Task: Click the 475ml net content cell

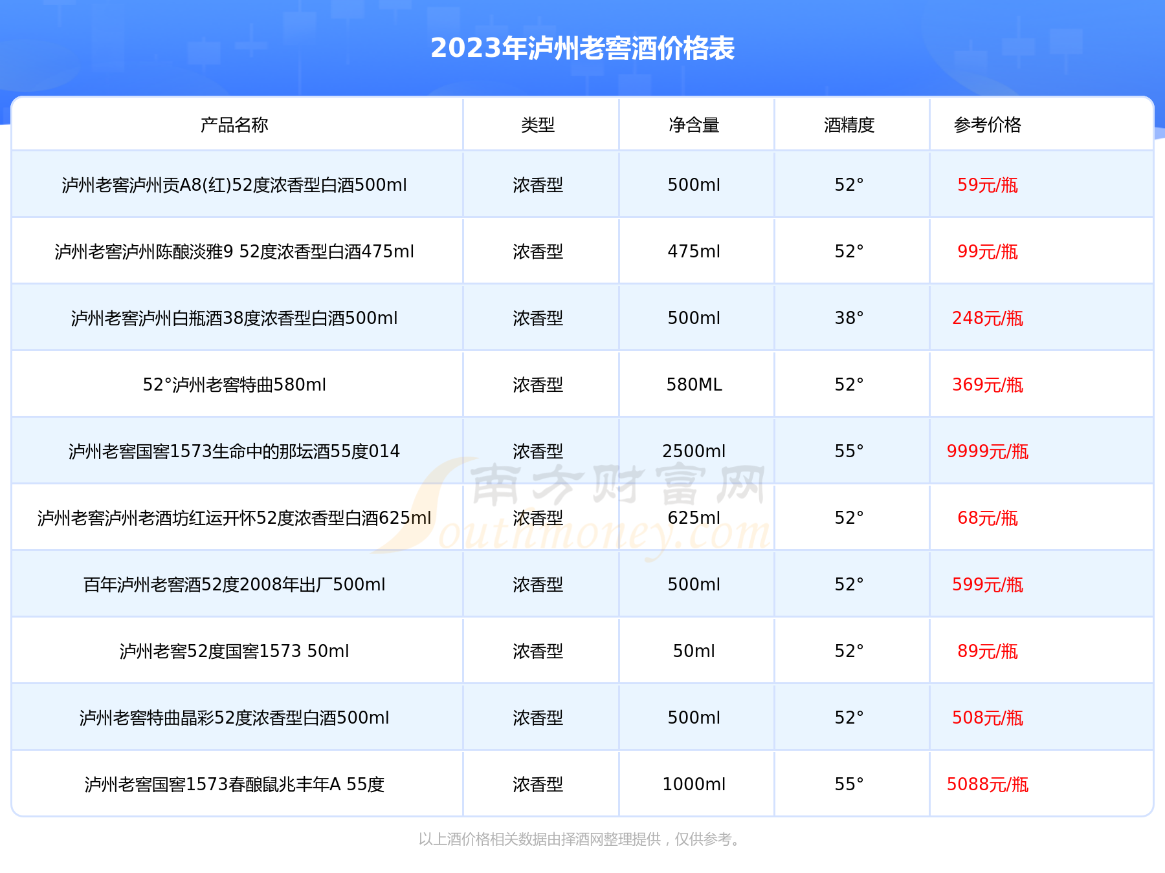Action: (694, 252)
